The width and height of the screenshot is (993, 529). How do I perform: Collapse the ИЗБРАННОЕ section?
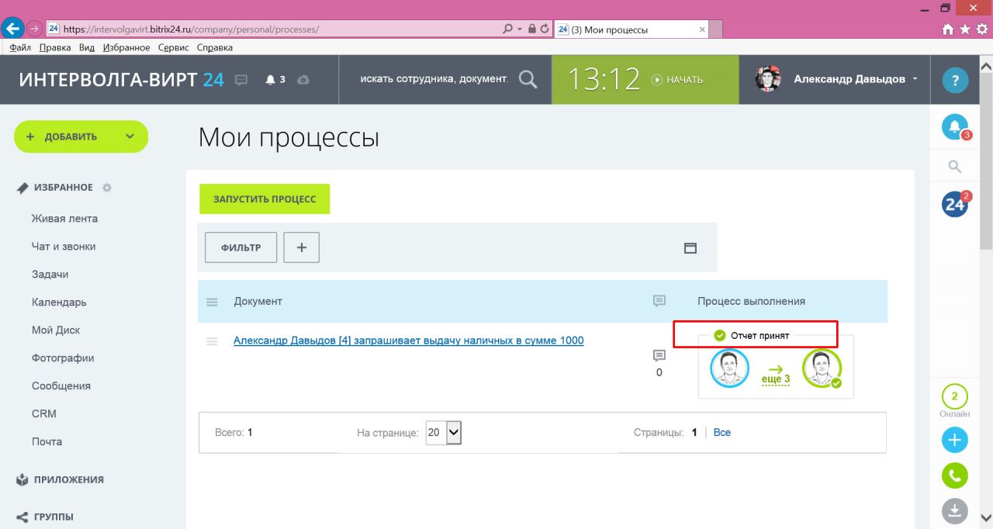pyautogui.click(x=63, y=188)
